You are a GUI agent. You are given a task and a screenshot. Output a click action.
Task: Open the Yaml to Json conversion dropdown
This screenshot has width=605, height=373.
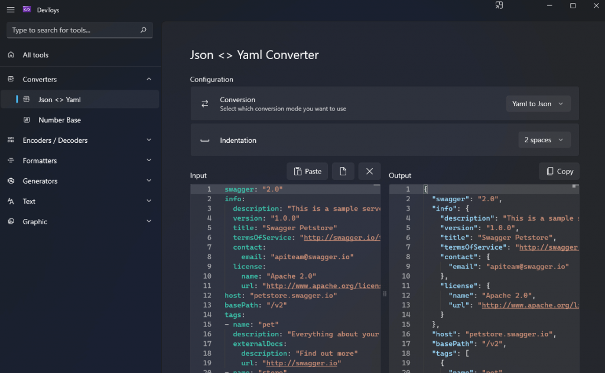(538, 104)
